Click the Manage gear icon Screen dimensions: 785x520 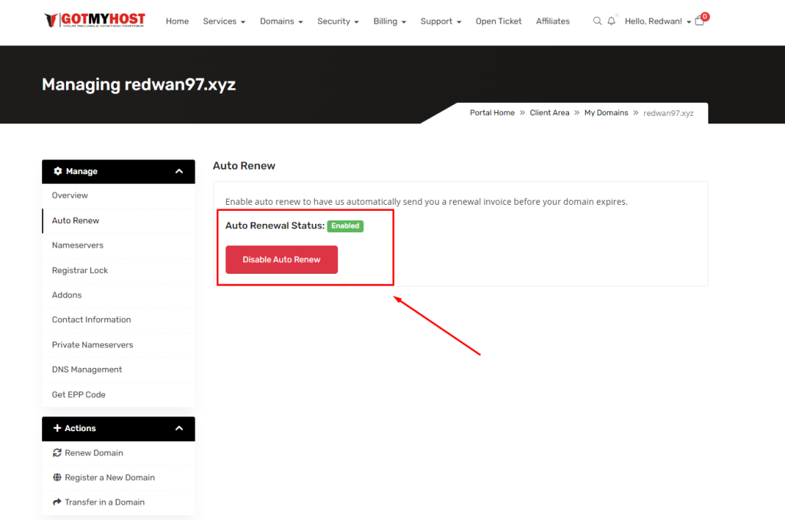pyautogui.click(x=57, y=172)
